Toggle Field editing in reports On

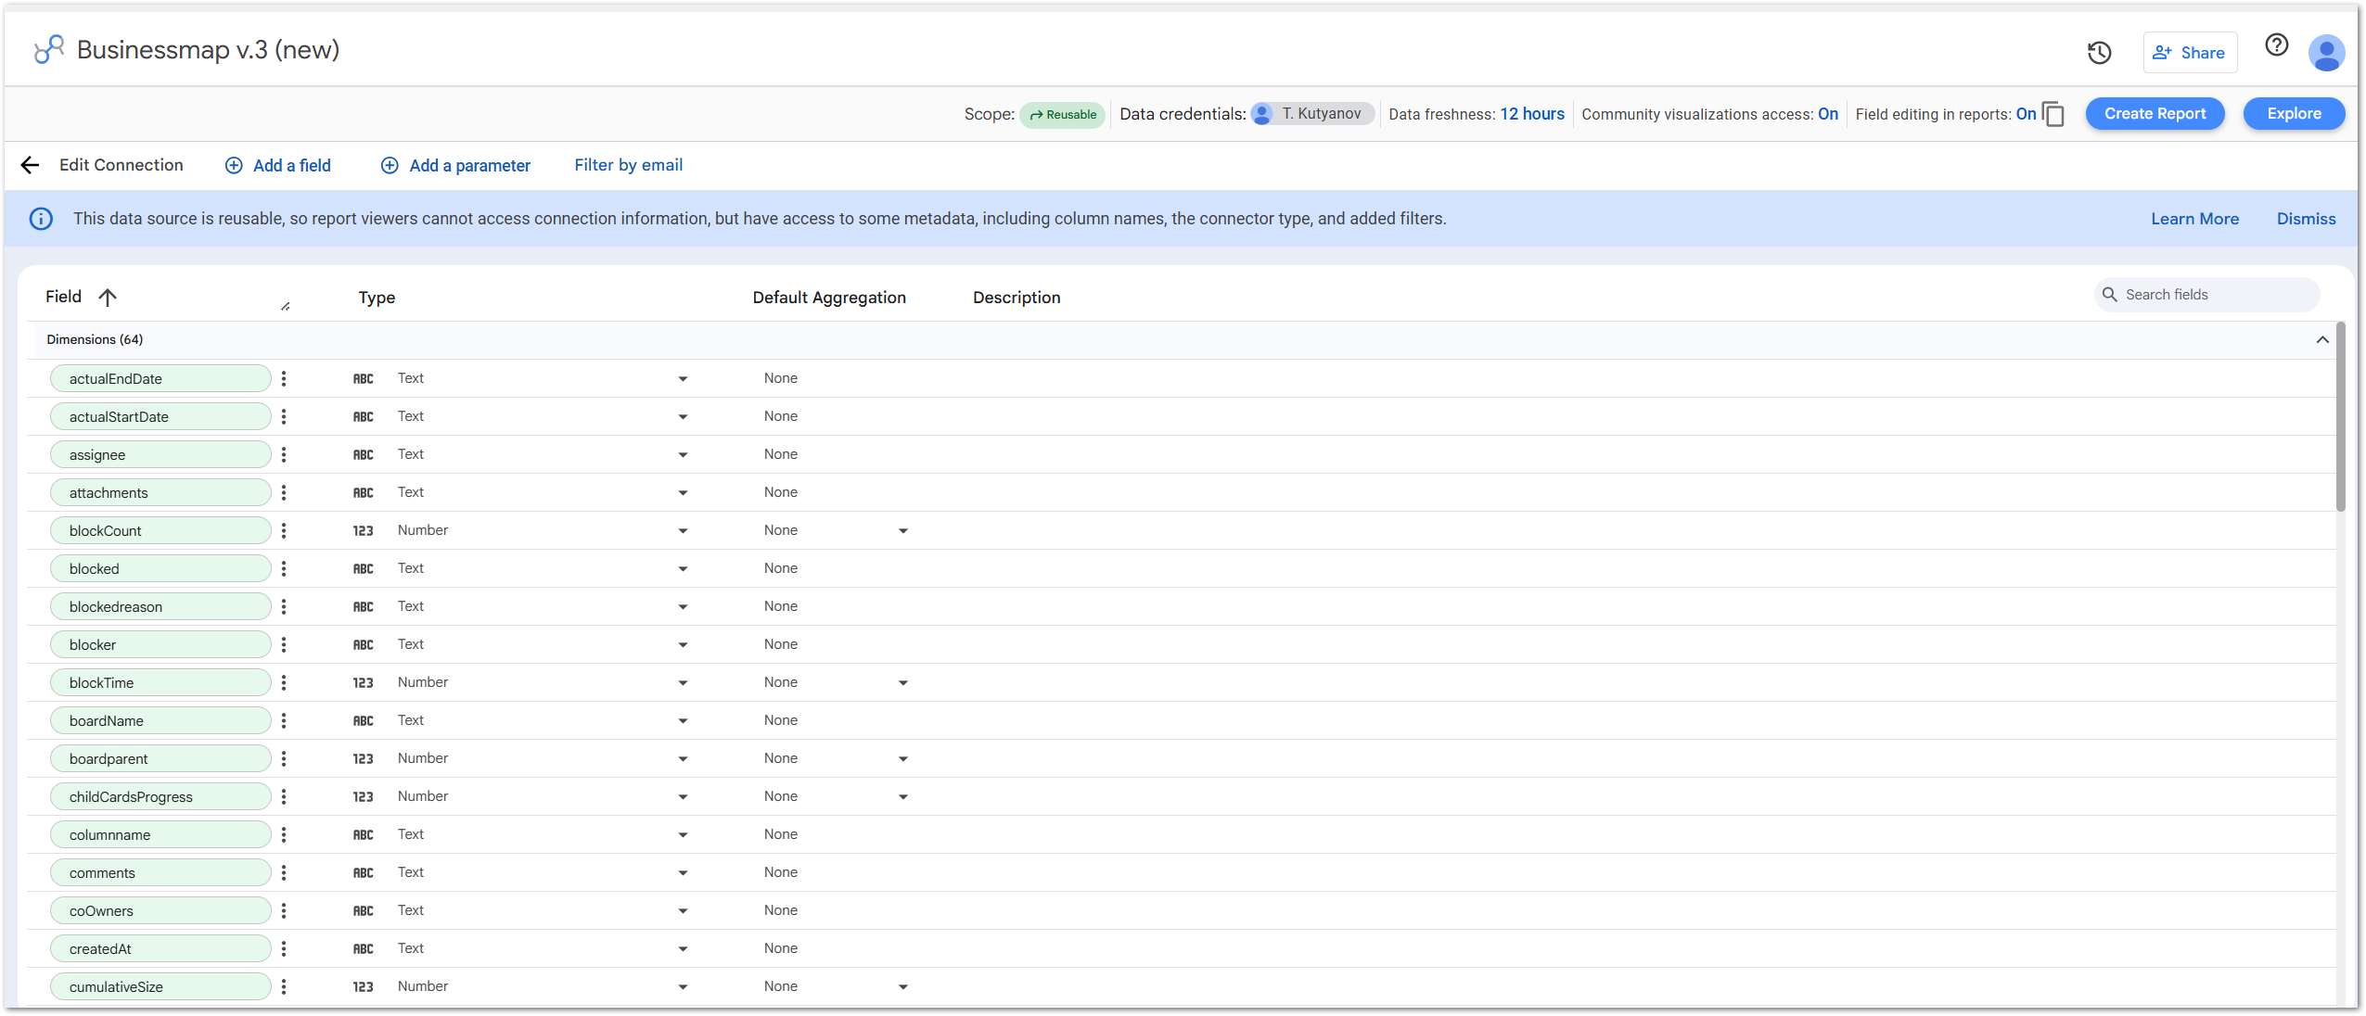tap(2026, 114)
